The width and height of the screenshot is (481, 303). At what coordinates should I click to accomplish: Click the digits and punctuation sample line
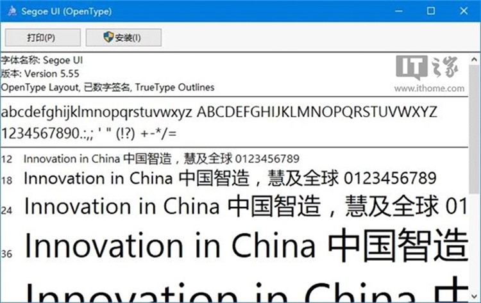[x=90, y=133]
